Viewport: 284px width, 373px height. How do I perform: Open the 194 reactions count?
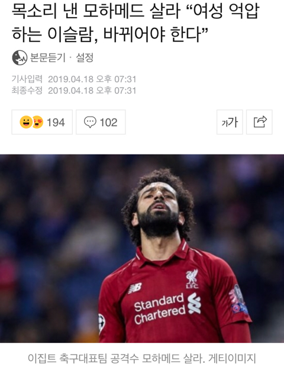(56, 123)
